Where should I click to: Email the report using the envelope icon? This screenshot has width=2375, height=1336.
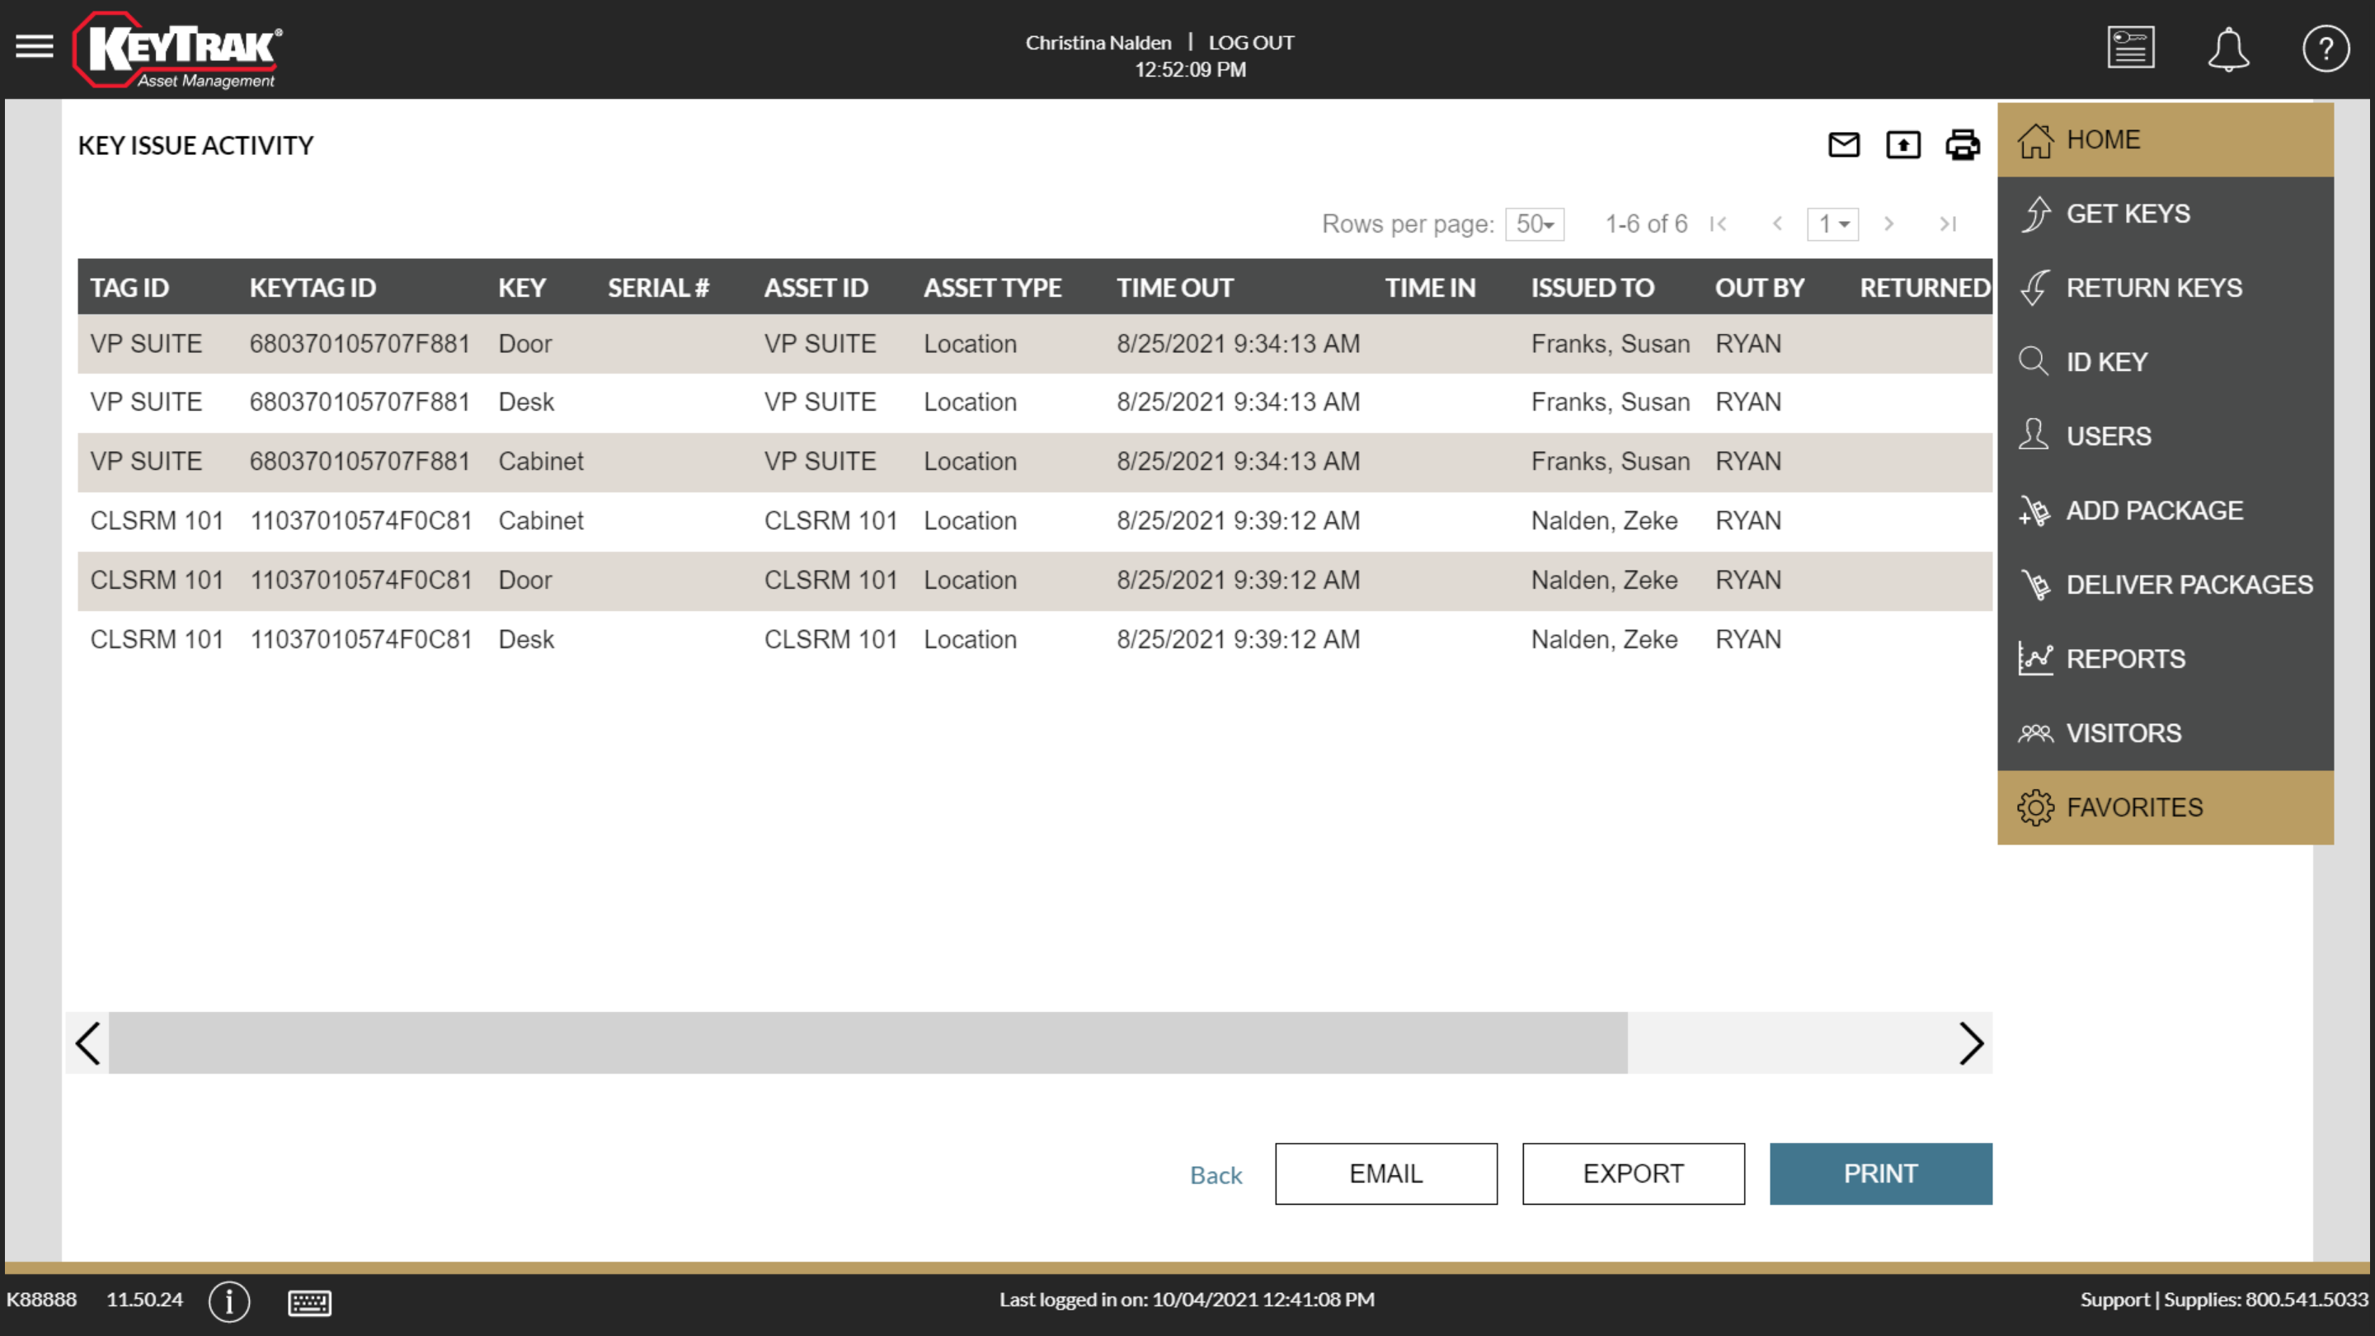coord(1843,145)
